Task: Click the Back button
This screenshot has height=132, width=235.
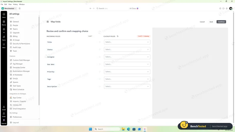Action: pos(211,22)
